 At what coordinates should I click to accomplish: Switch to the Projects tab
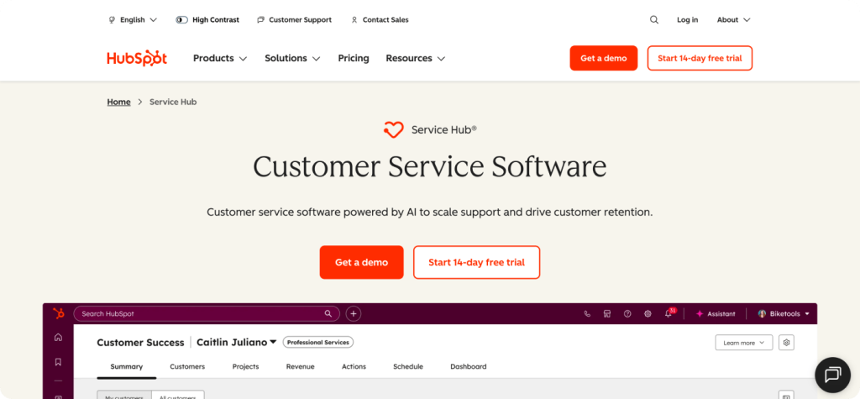click(245, 366)
